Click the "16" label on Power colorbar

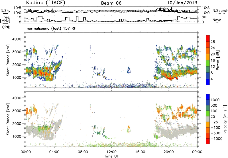213,60
